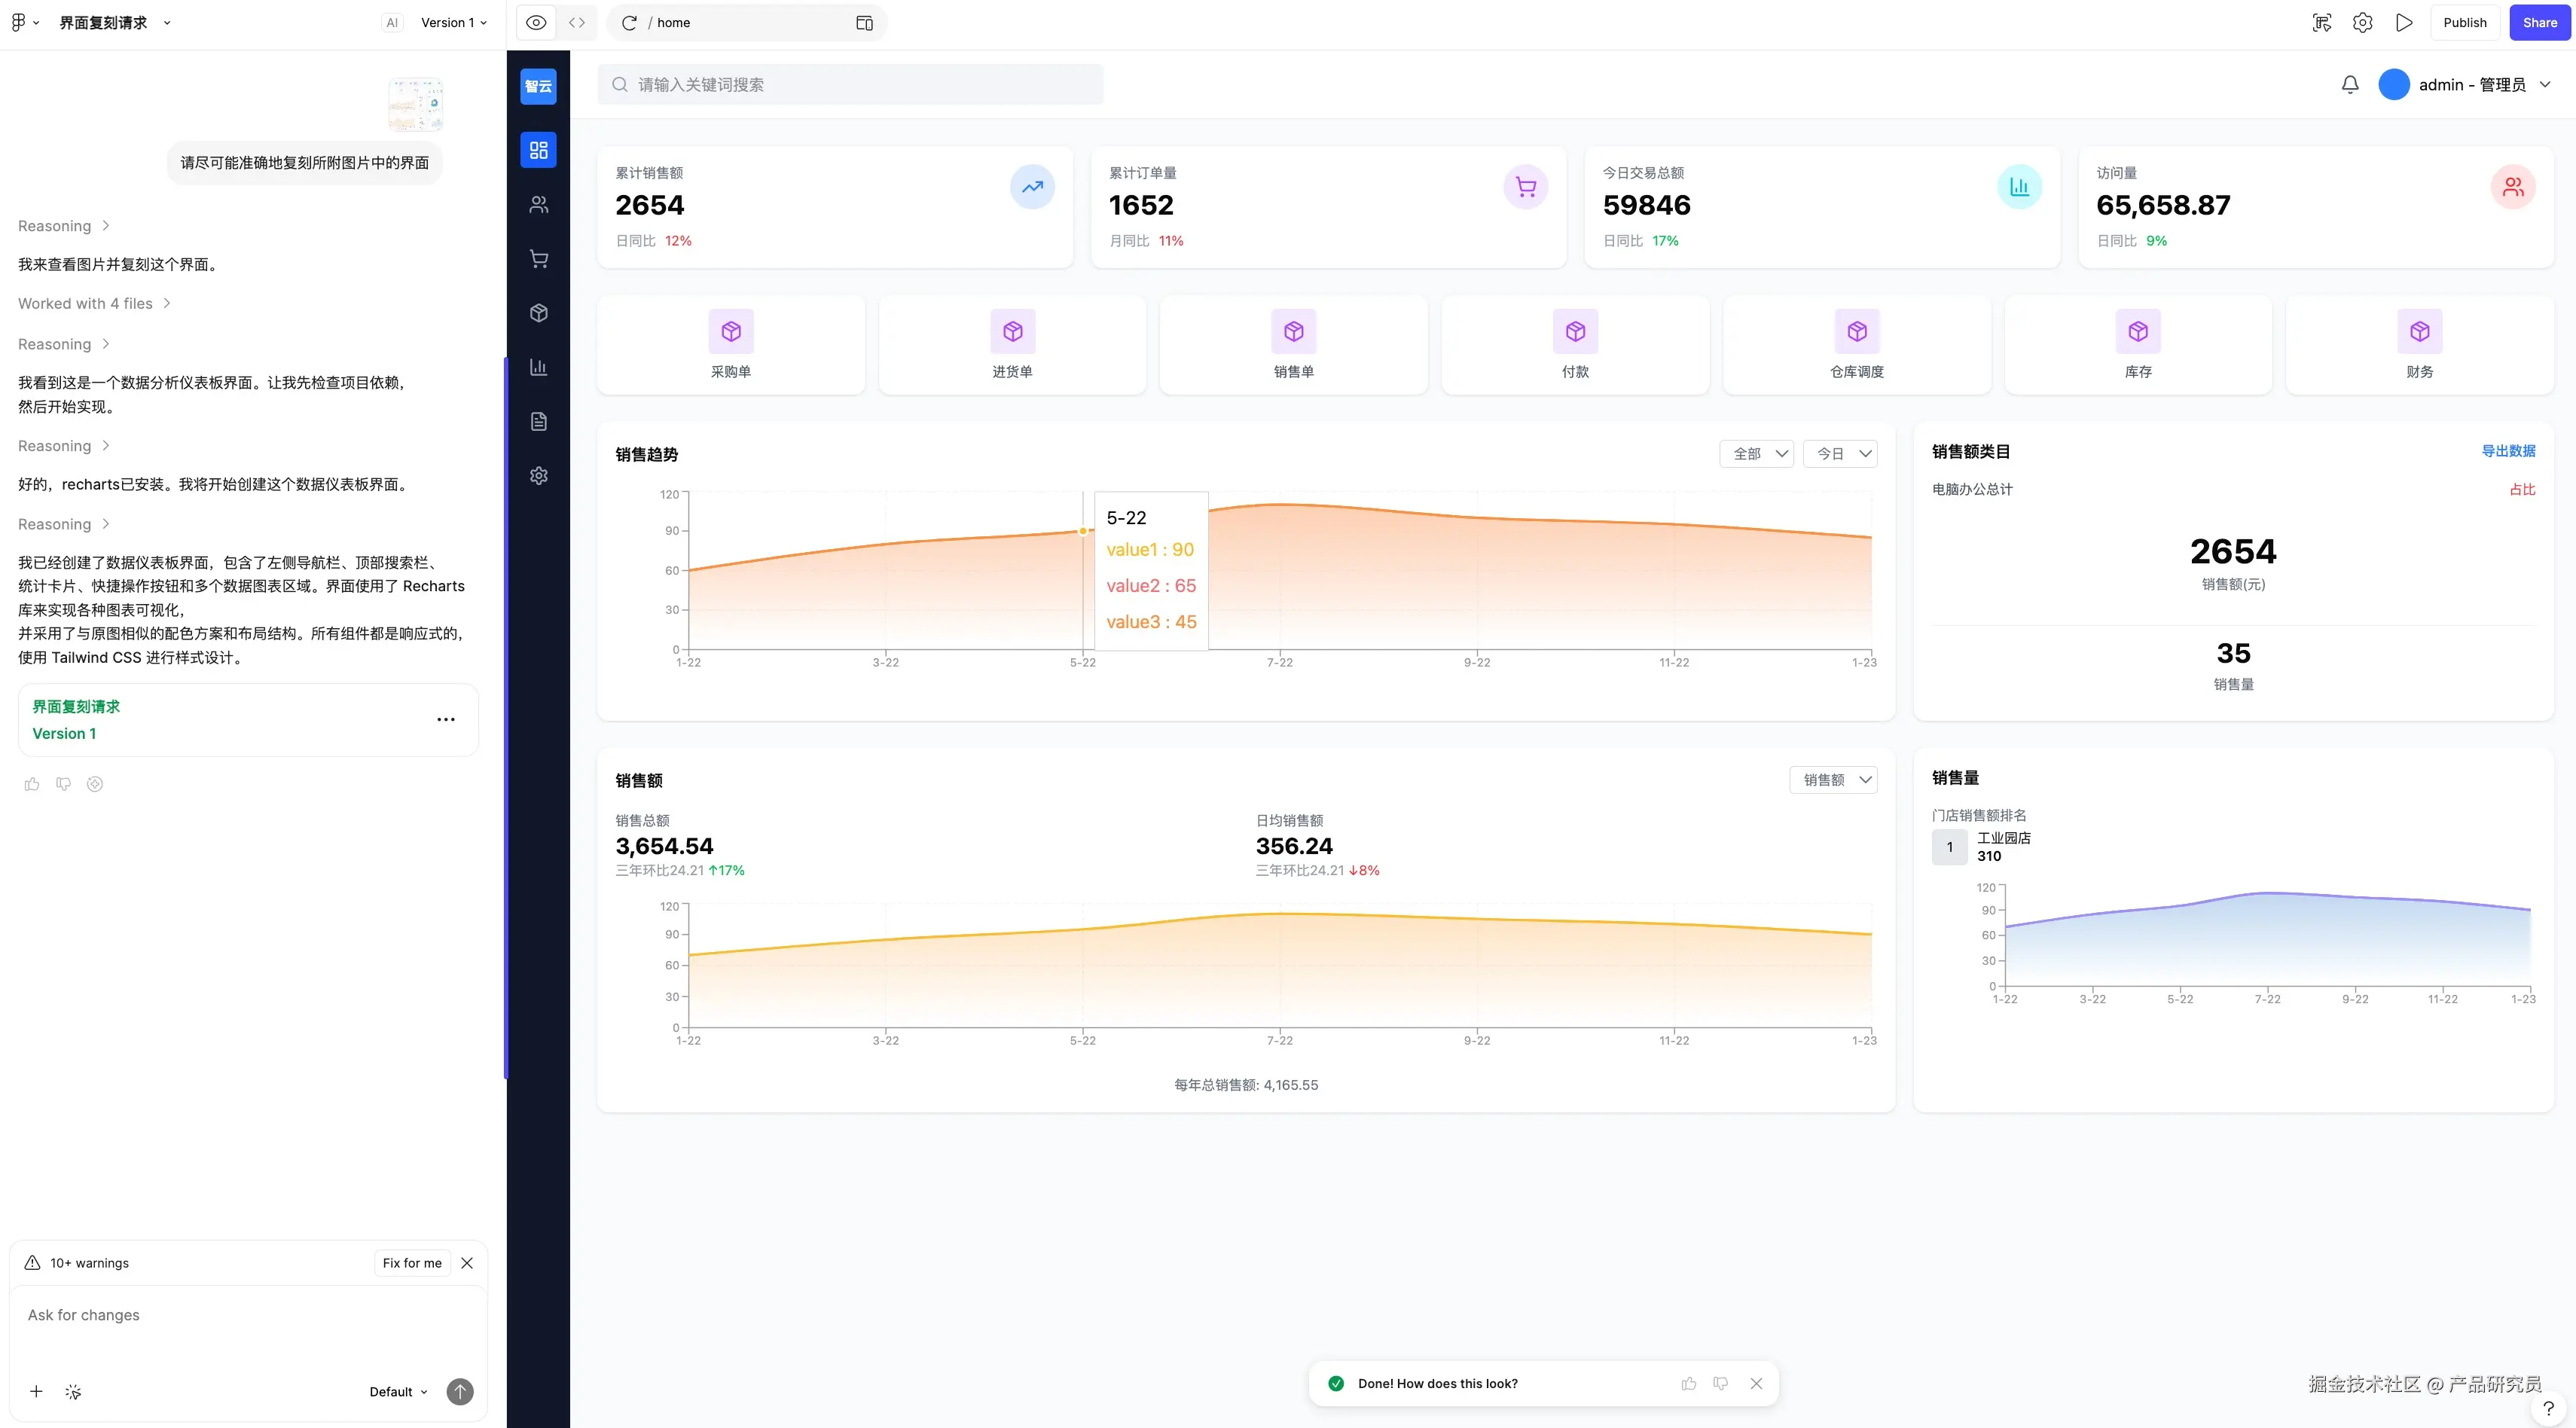2576x1428 pixels.
Task: Click the 请输入关键词搜索 search field
Action: [x=850, y=85]
